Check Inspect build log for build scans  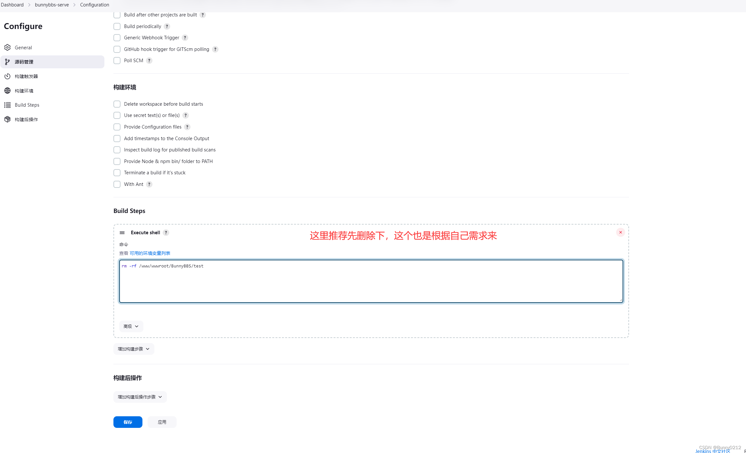click(117, 150)
